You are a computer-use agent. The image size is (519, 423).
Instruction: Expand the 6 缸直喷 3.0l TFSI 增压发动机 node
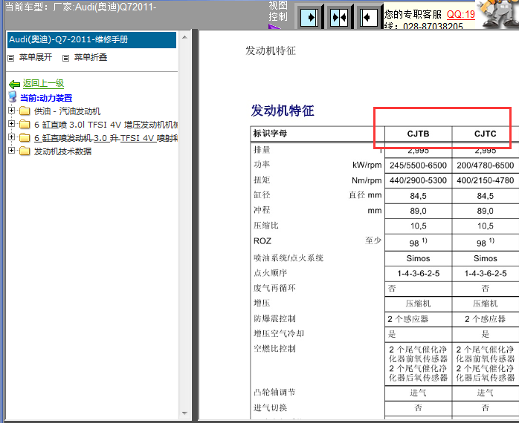(11, 124)
